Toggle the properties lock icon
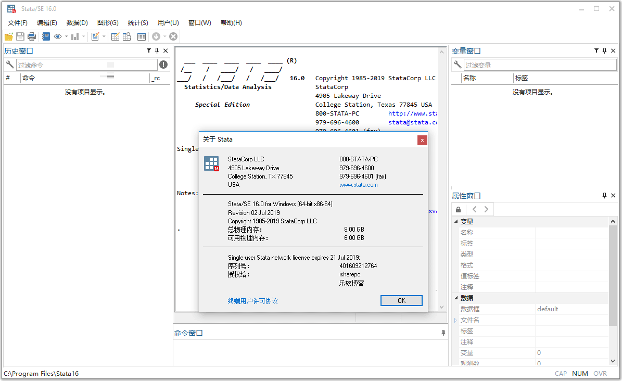 point(458,210)
